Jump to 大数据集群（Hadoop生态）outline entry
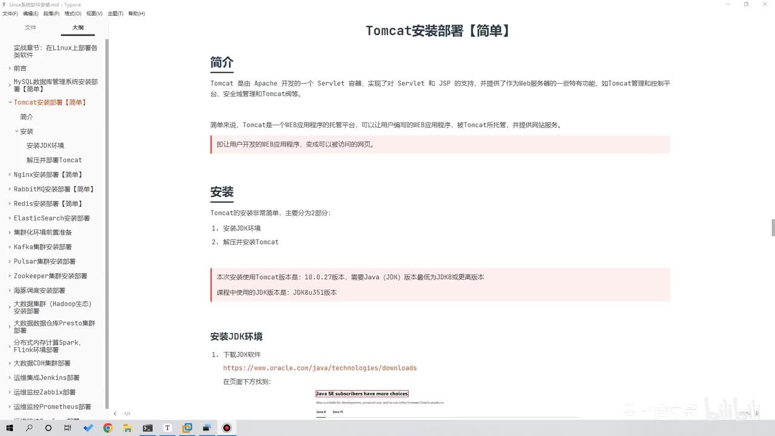 coord(53,308)
